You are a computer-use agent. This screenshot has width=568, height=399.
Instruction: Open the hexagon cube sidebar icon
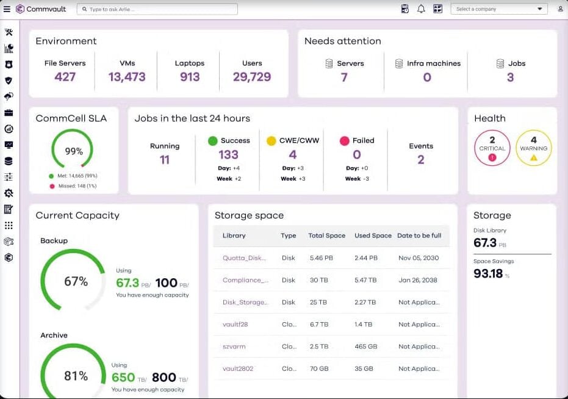[x=9, y=257]
